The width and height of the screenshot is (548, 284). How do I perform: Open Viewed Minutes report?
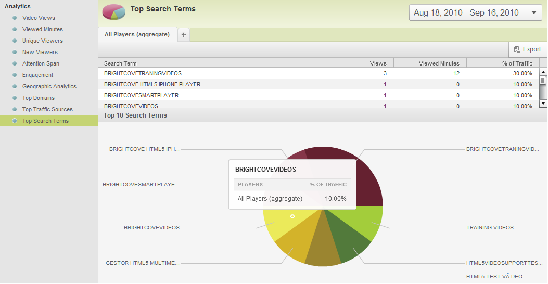(43, 29)
